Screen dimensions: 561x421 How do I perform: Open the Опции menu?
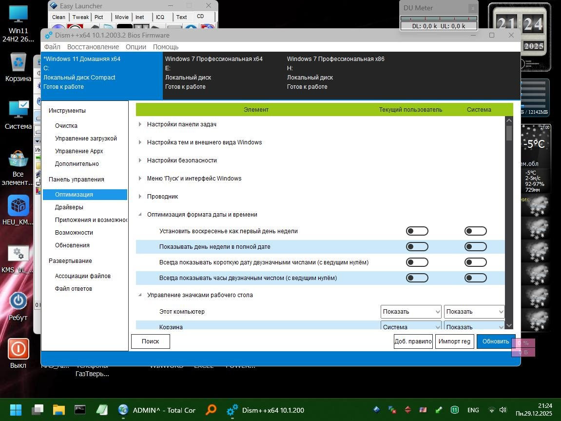tap(136, 47)
